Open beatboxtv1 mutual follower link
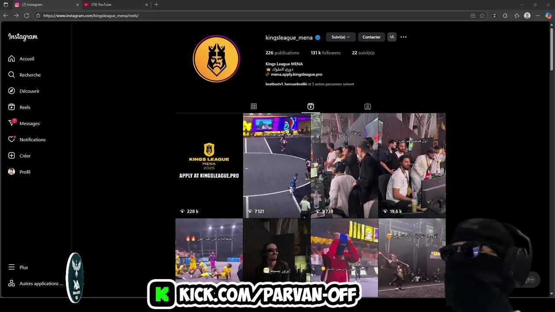Viewport: 555px width, 312px height. pos(274,84)
